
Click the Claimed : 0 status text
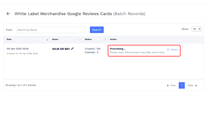[x=91, y=52]
